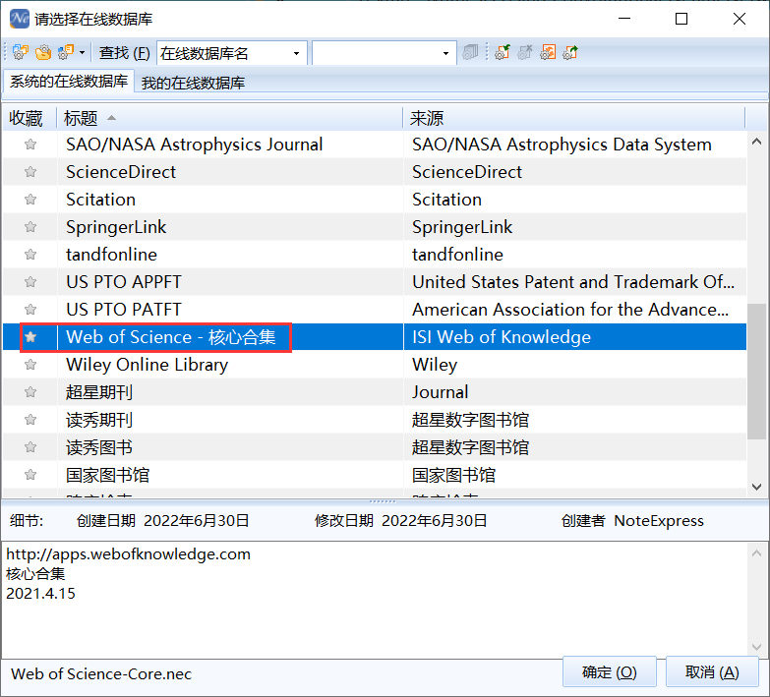Toggle favorite star for 国家图书馆

pyautogui.click(x=30, y=474)
